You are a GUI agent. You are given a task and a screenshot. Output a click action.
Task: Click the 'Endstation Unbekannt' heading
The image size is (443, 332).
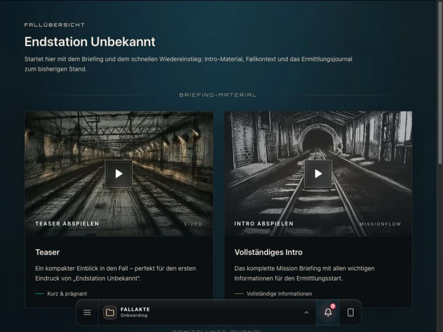click(90, 42)
